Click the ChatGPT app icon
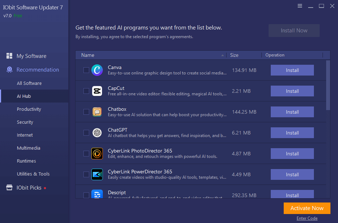Image resolution: width=338 pixels, height=223 pixels. click(97, 133)
